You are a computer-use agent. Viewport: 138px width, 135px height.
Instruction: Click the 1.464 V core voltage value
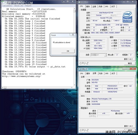116,21
